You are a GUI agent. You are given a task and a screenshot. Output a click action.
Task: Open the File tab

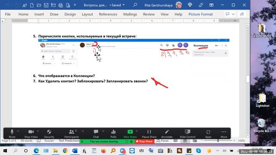coord(8,14)
